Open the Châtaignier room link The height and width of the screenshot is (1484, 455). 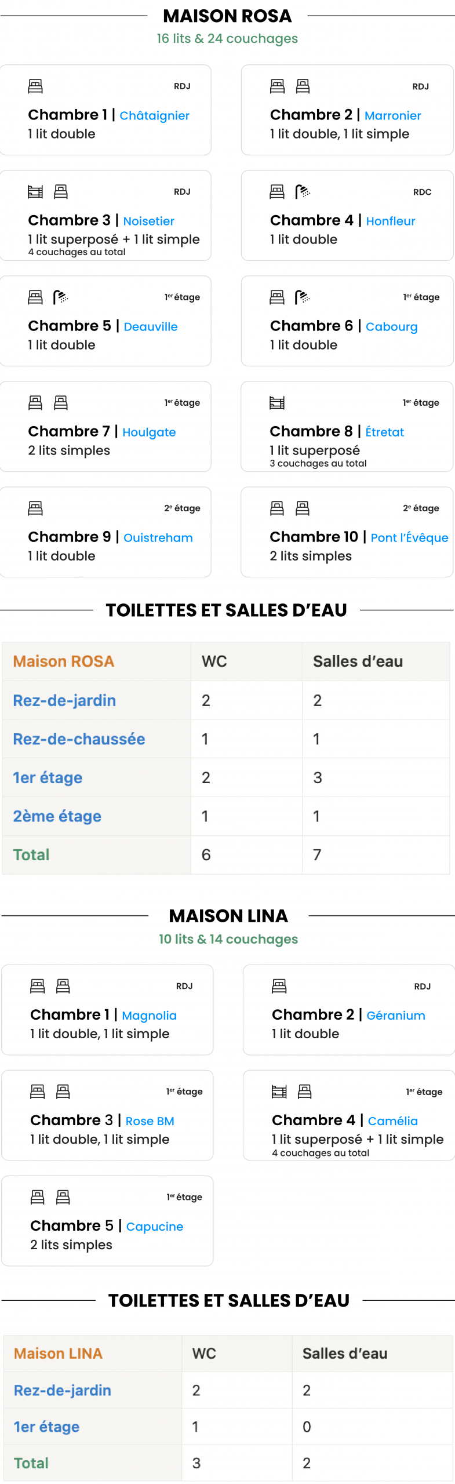154,115
